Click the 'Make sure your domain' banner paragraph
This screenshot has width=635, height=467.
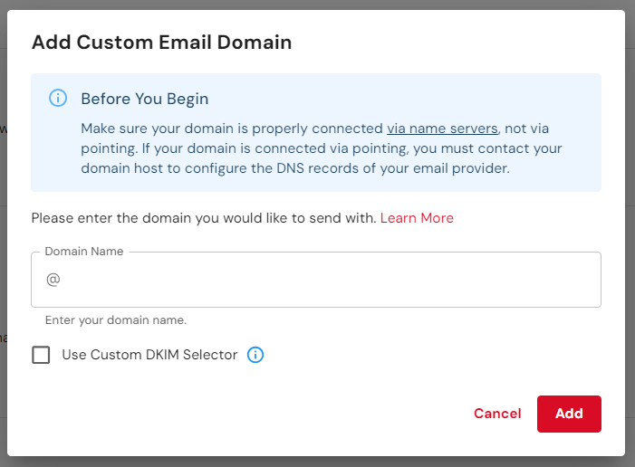[322, 148]
